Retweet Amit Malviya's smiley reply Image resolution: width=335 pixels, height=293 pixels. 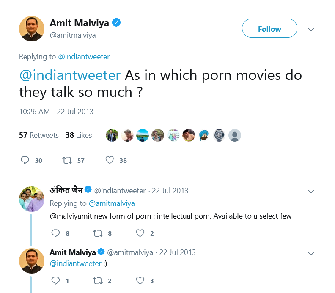pyautogui.click(x=98, y=281)
